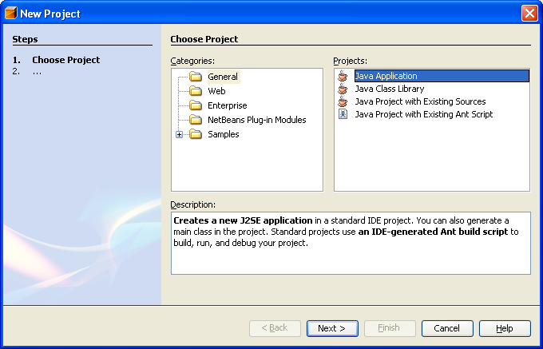Screen dimensions: 543x349
Task: Click the Java Application coffee cup icon
Action: point(343,76)
